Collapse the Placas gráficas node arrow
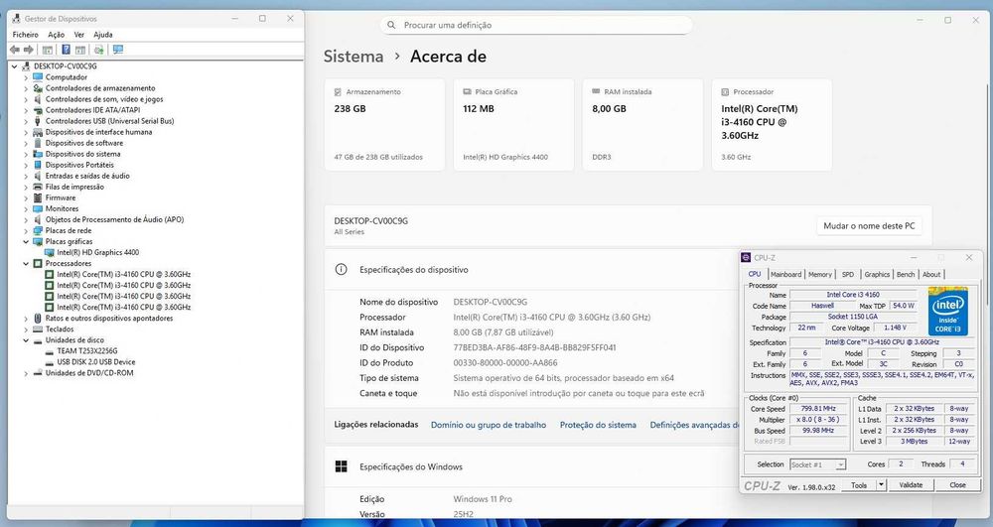The image size is (993, 527). 26,242
